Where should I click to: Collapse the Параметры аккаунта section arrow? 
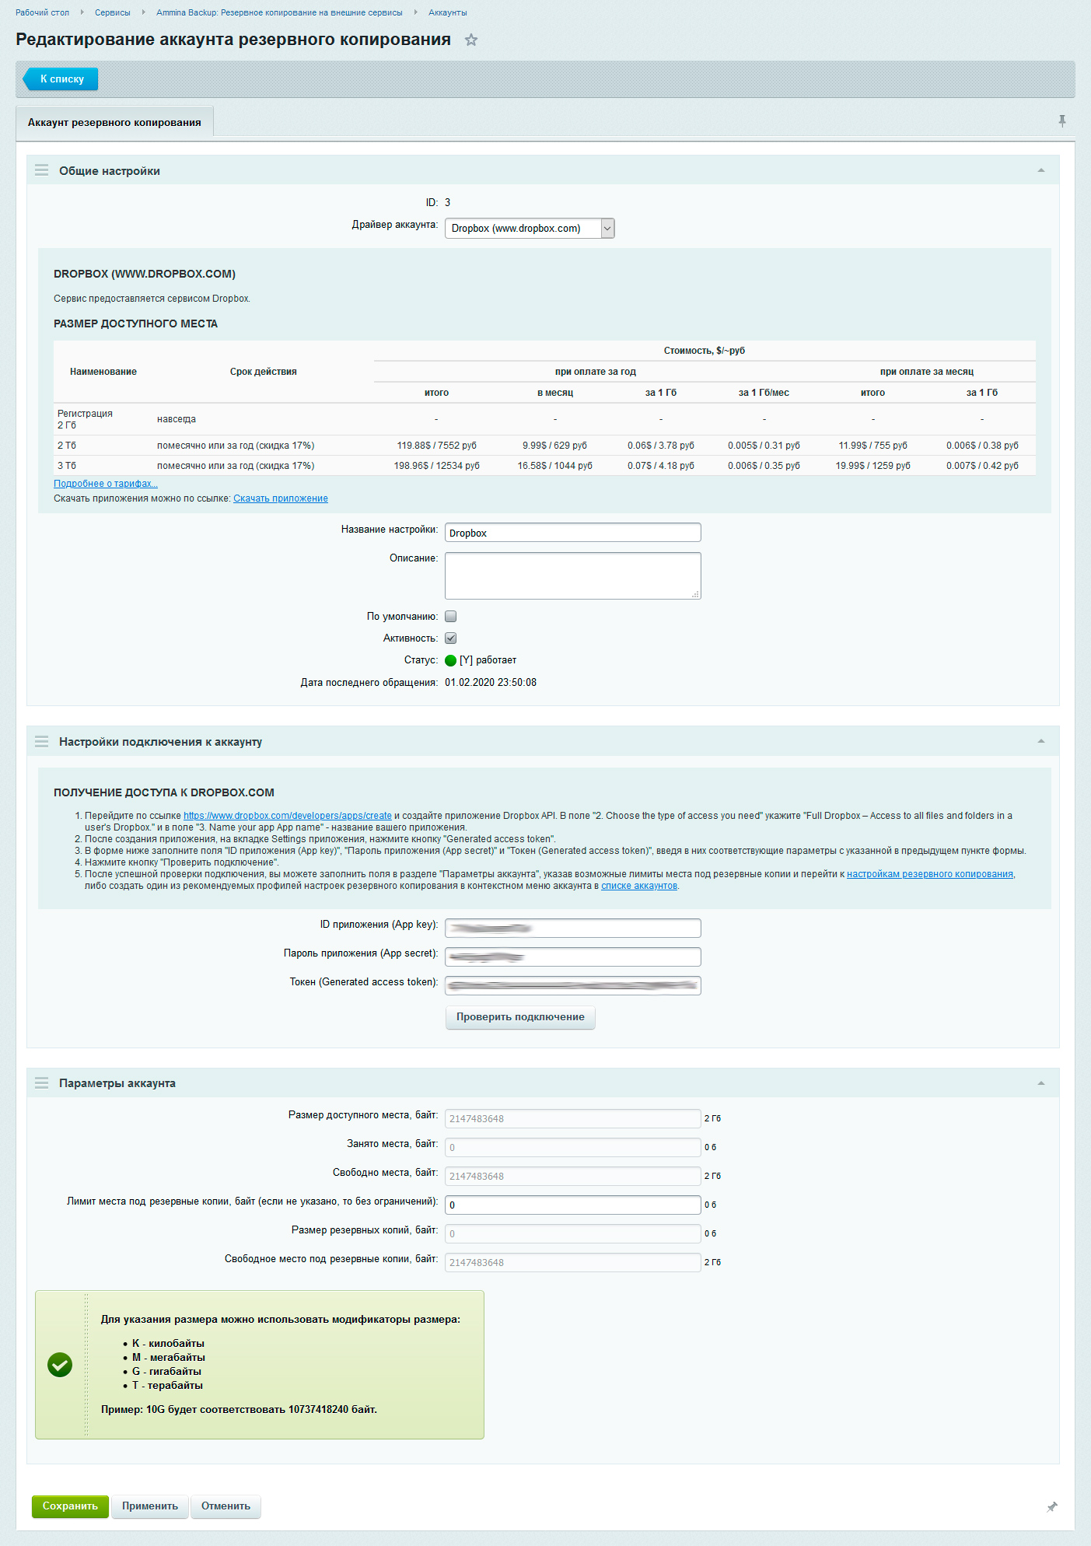click(x=1040, y=1083)
